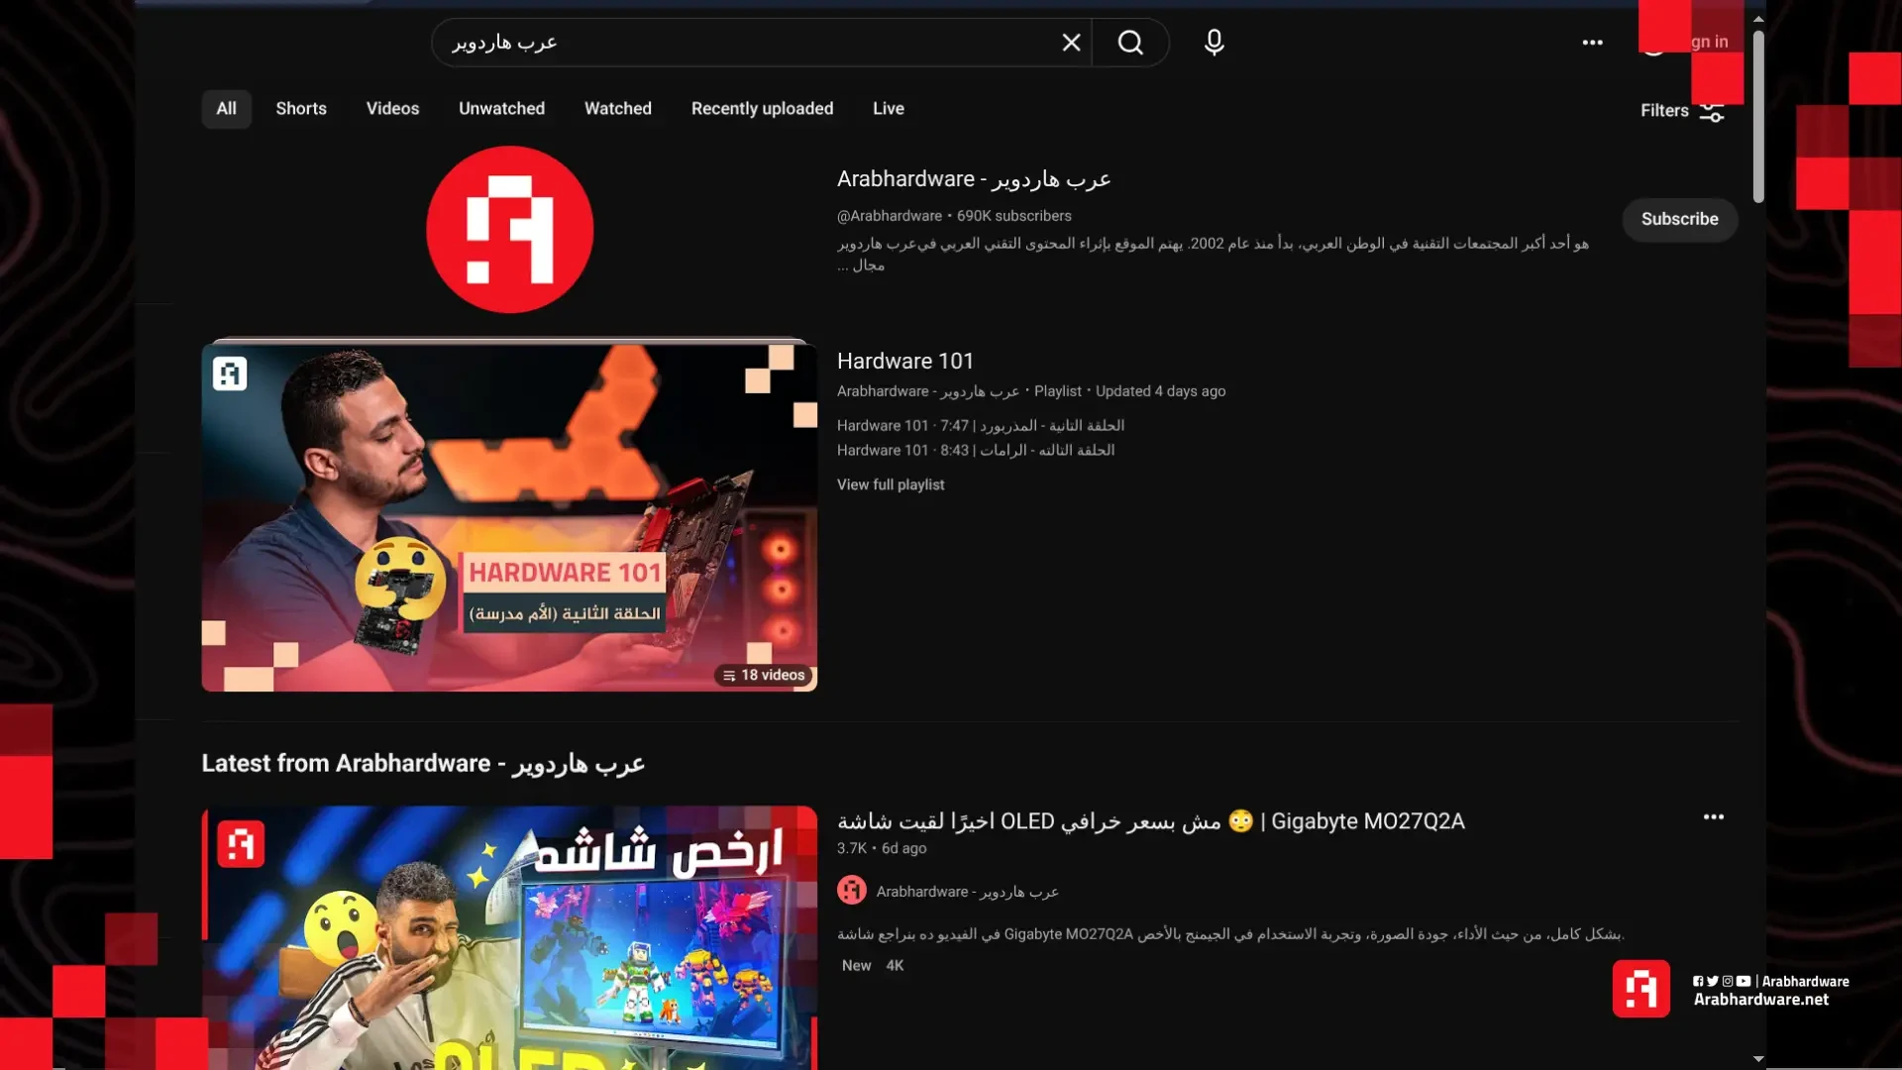Click Arabhardware small channel avatar under video
The width and height of the screenshot is (1902, 1070).
click(852, 891)
